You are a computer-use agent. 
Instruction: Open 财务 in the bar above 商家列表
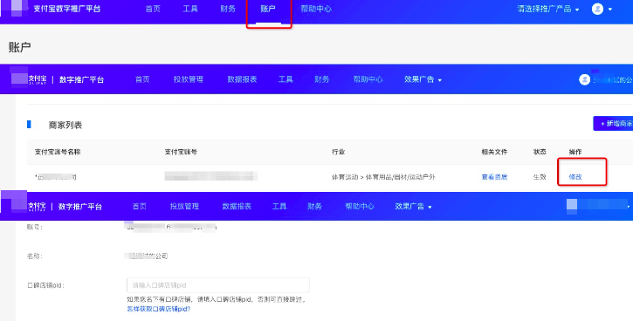coord(322,79)
